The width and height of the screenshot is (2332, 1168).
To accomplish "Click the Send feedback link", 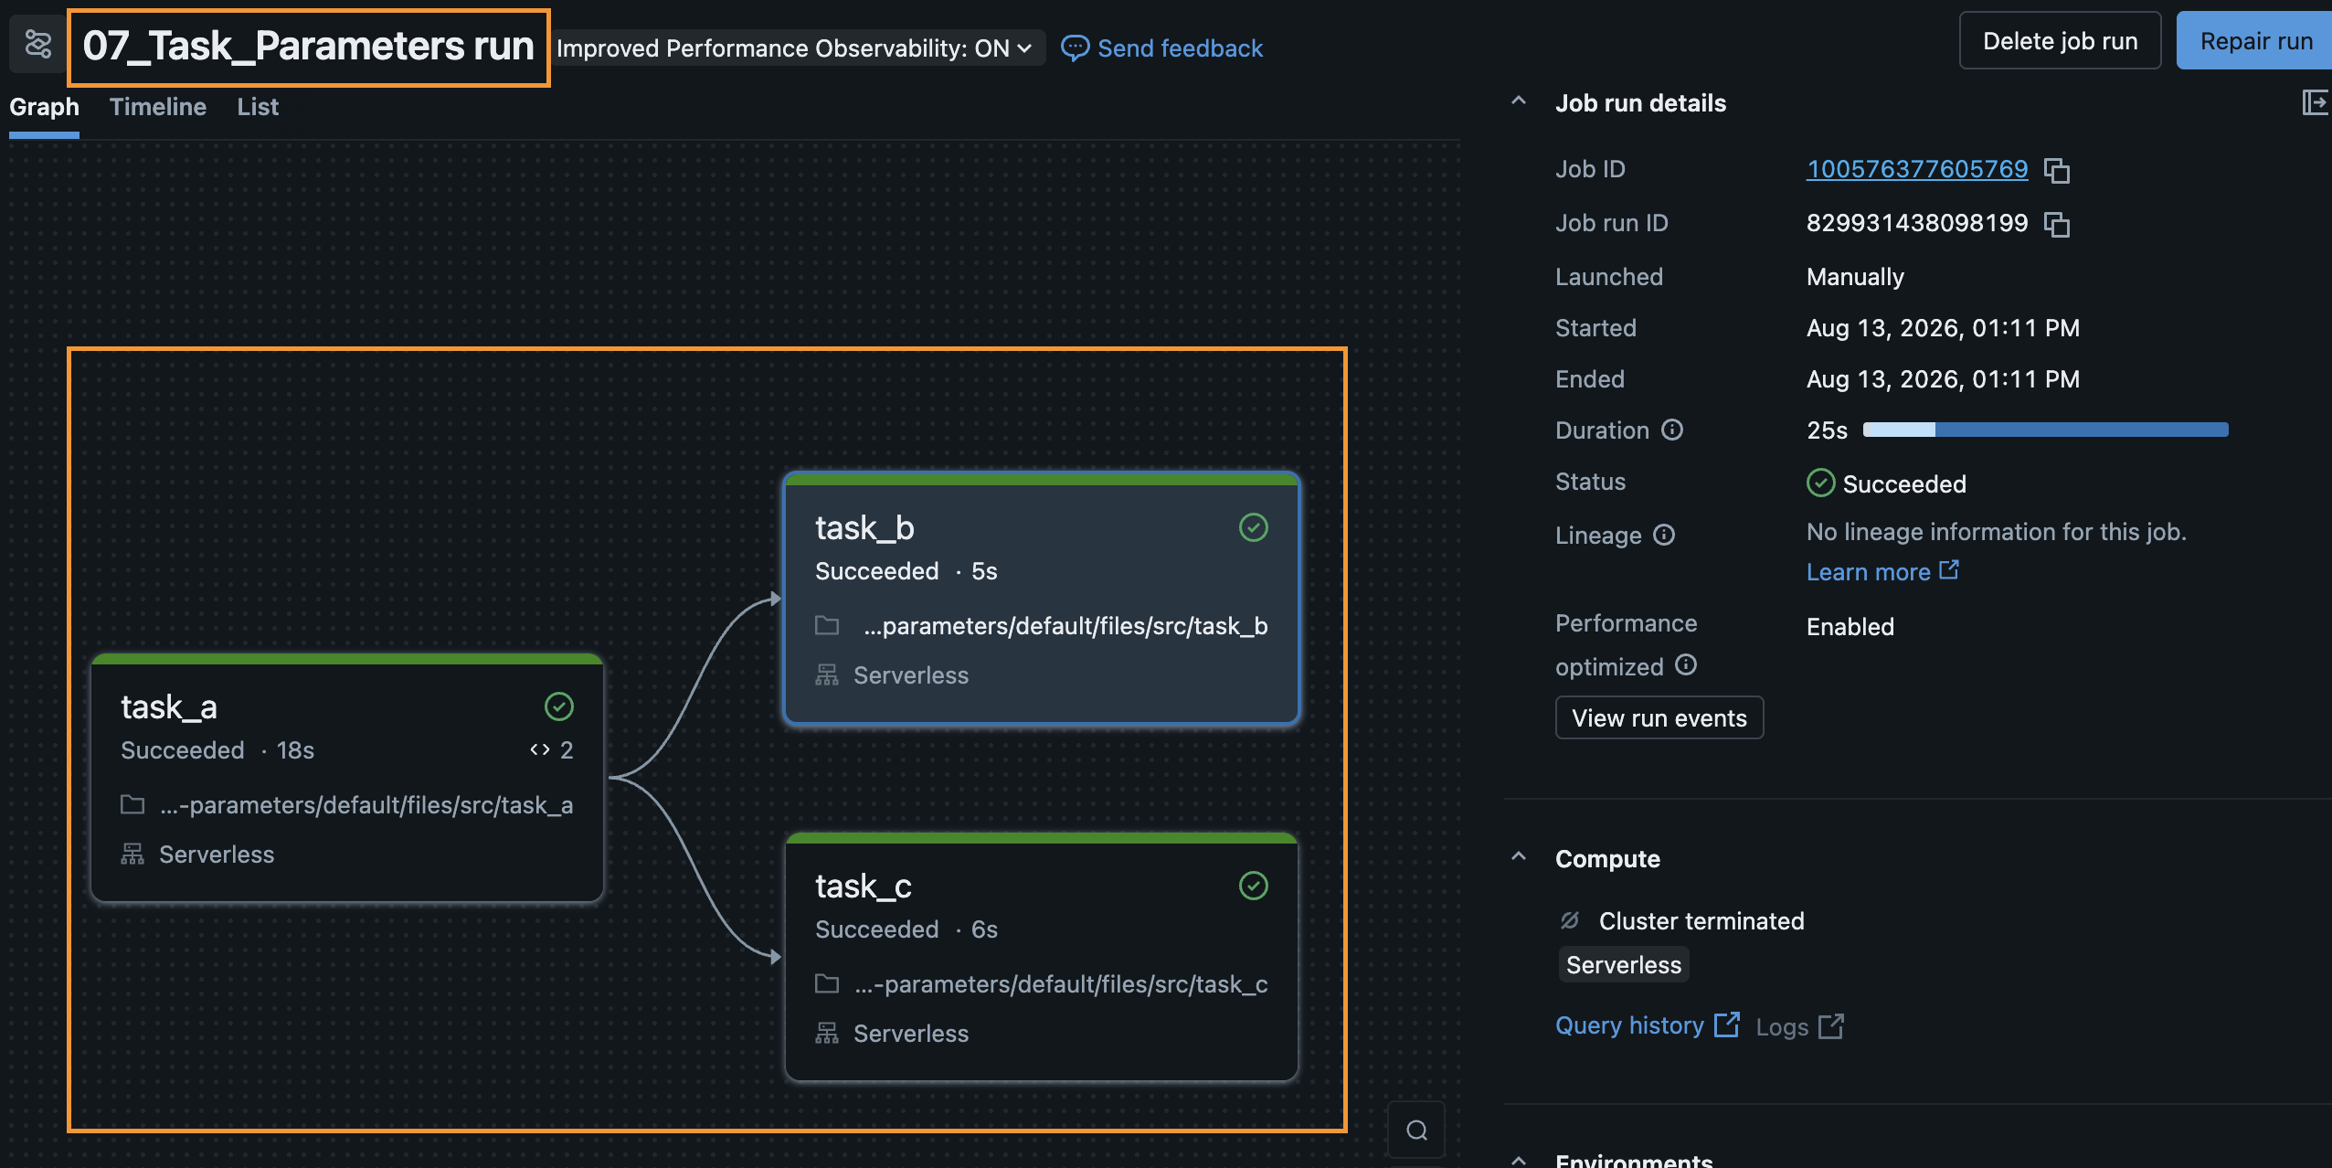I will click(1180, 48).
